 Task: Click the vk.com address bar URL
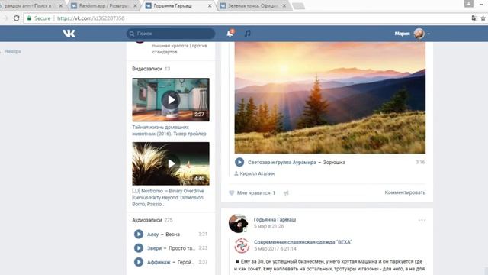coord(91,18)
